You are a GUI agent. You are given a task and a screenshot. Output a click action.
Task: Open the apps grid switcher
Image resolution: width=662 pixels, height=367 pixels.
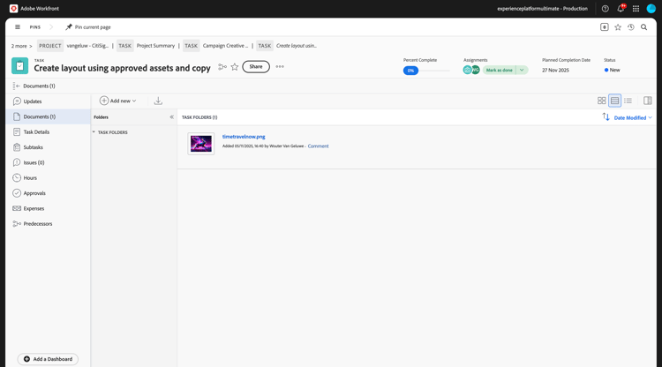click(636, 9)
